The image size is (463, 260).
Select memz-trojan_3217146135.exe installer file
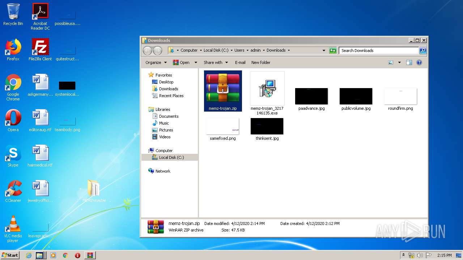click(x=267, y=94)
